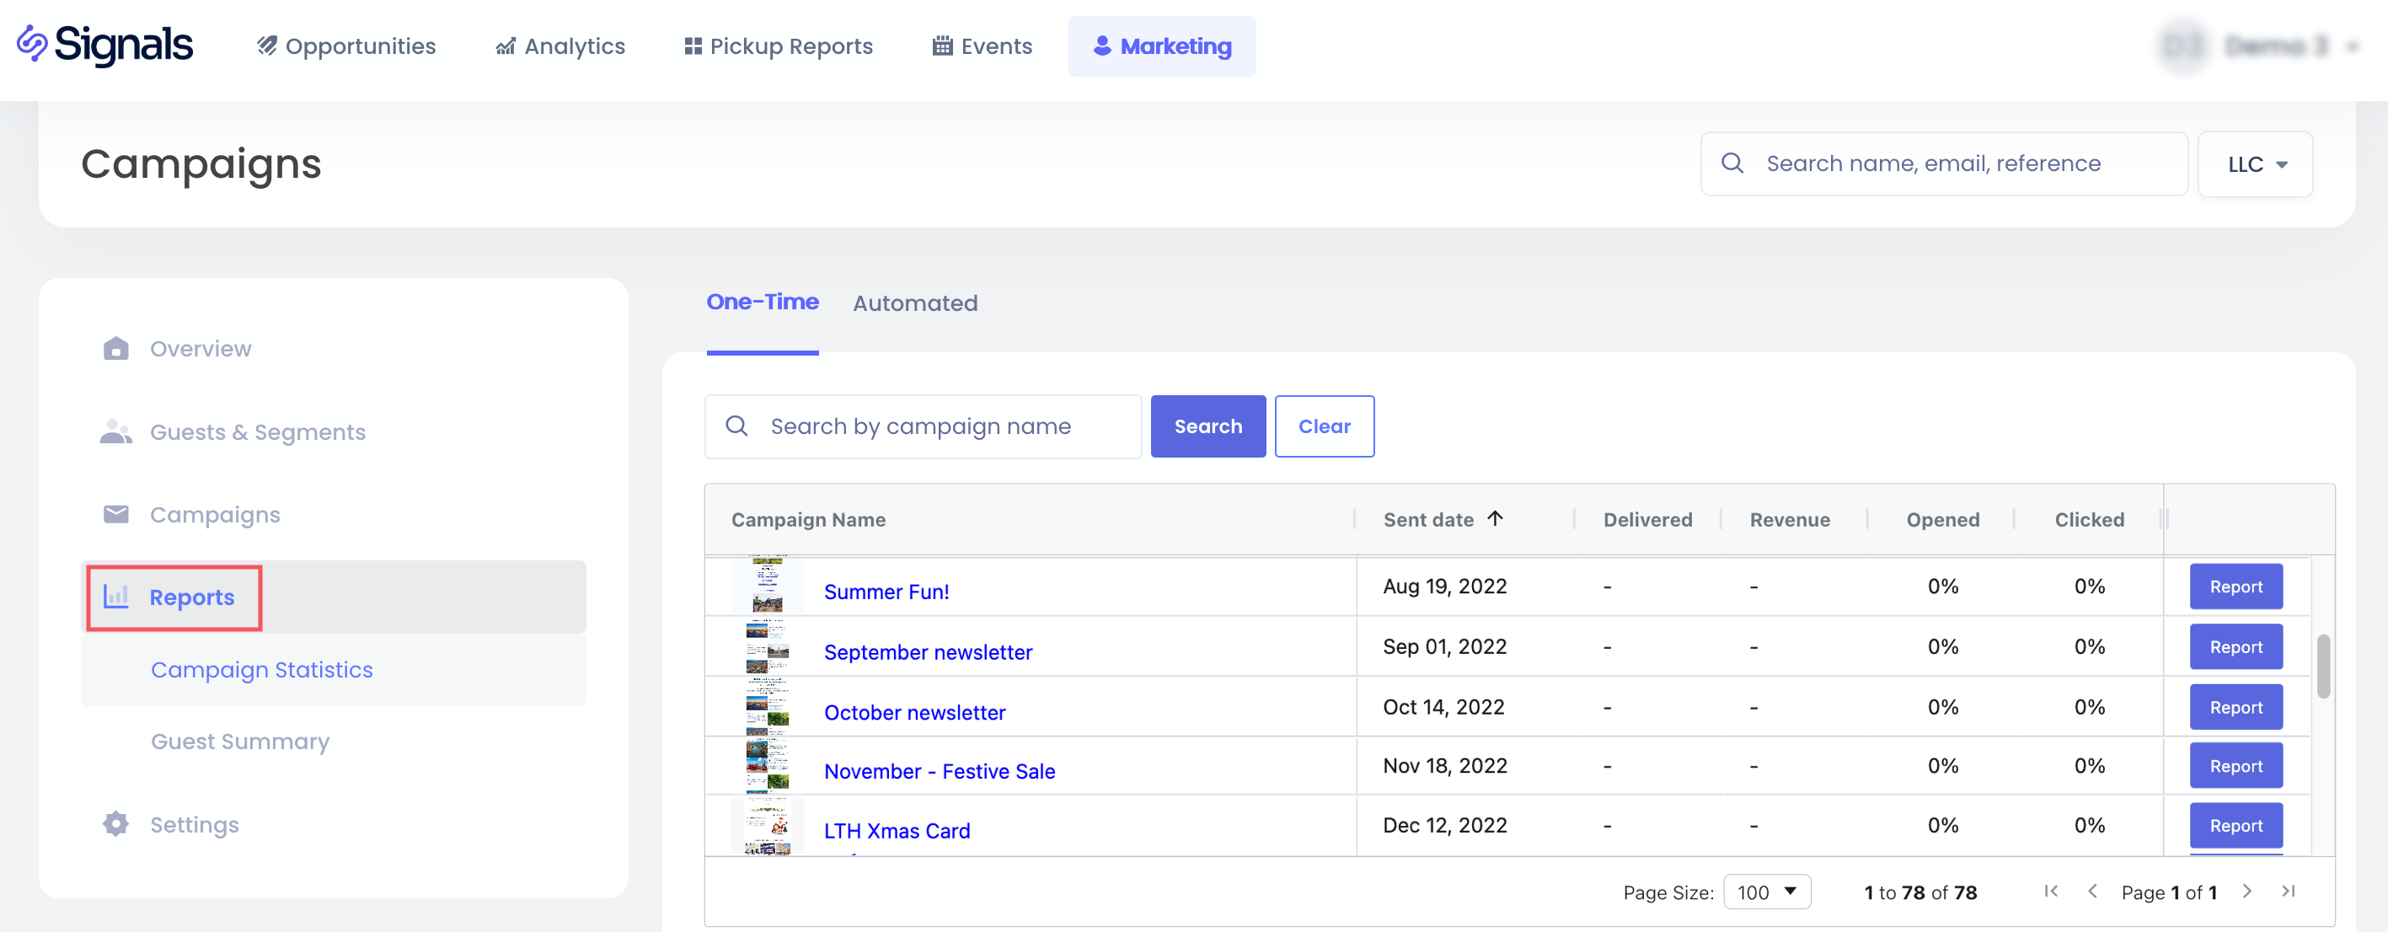This screenshot has height=932, width=2388.
Task: Click the Reports bar chart icon
Action: [x=116, y=597]
